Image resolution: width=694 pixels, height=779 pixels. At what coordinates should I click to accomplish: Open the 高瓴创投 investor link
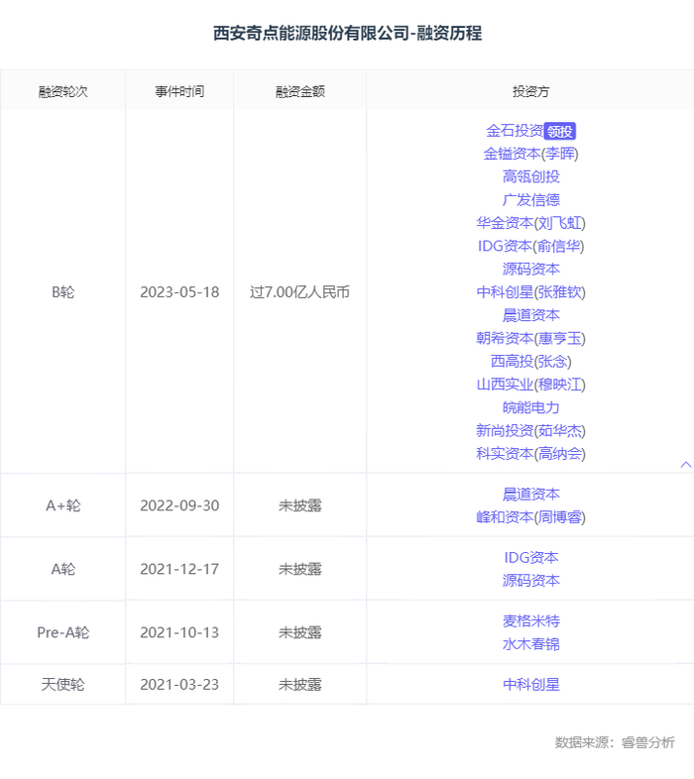tap(531, 176)
